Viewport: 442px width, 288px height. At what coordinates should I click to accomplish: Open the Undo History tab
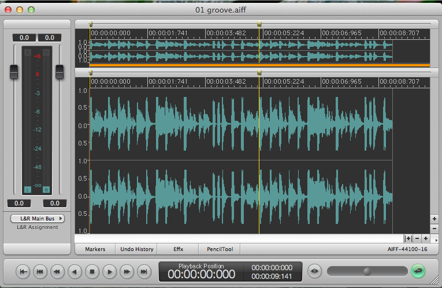coord(137,249)
